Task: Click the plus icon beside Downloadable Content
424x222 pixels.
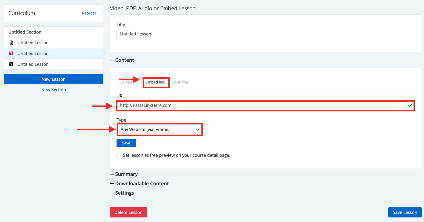Action: point(112,184)
